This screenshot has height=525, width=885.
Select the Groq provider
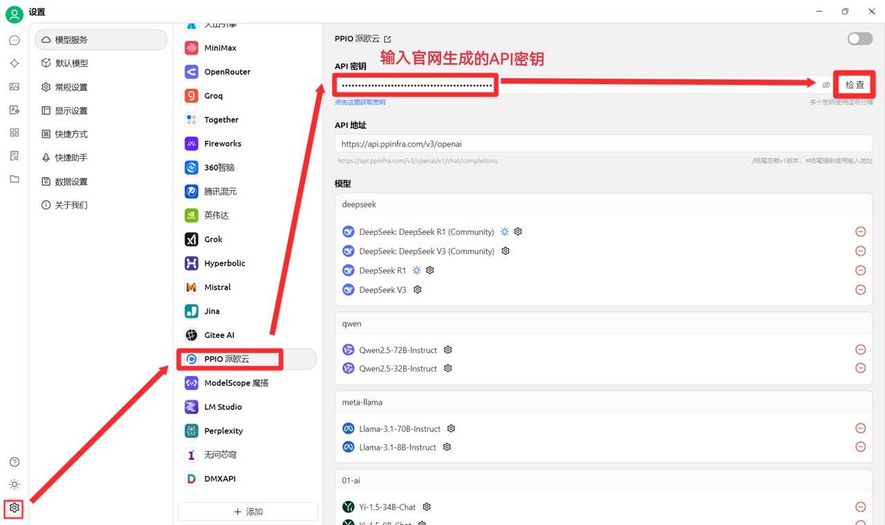pos(248,96)
